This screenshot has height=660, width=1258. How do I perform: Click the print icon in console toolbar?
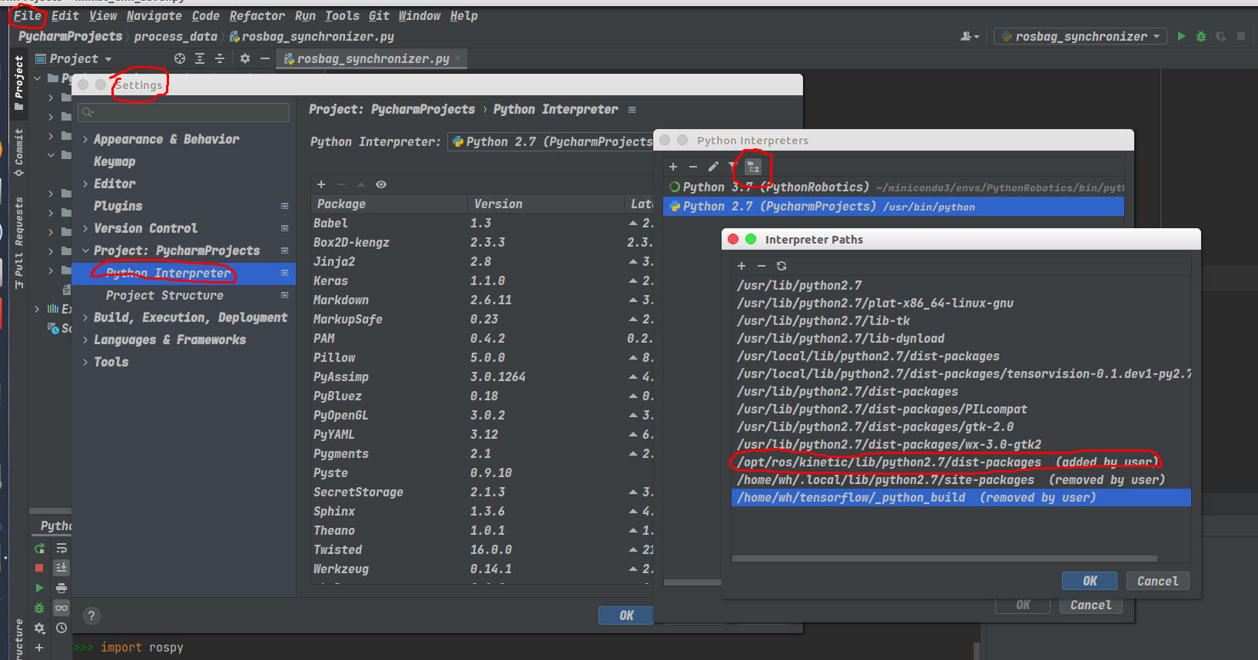[x=61, y=588]
